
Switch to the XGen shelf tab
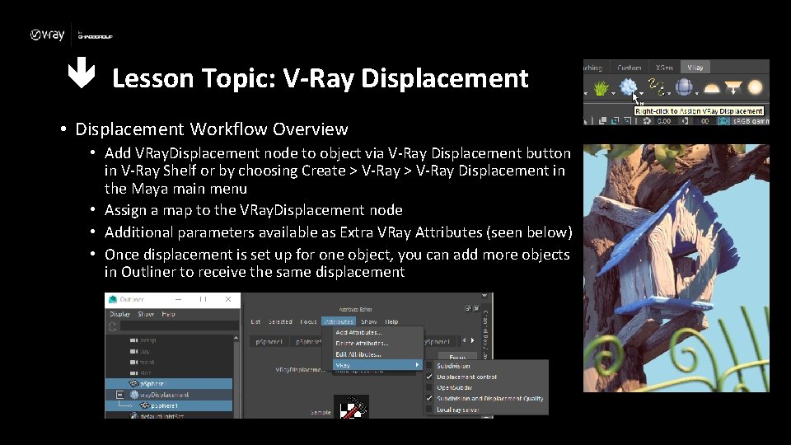[x=664, y=67]
